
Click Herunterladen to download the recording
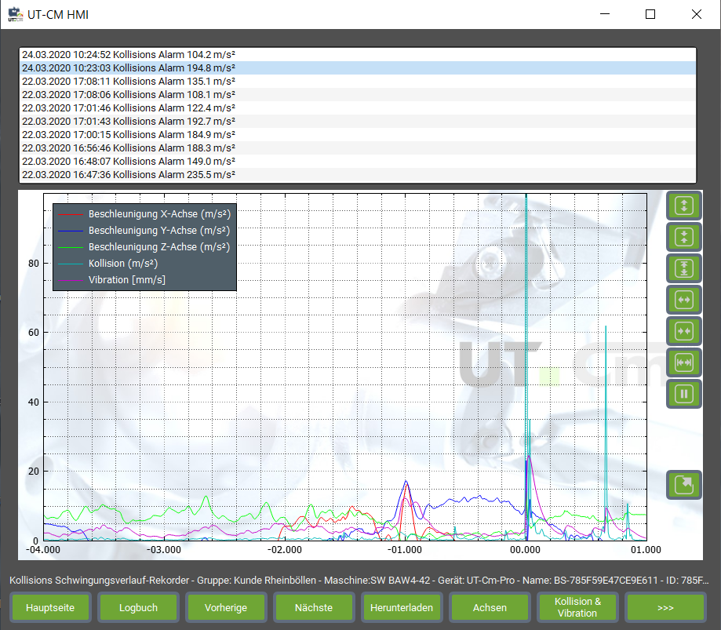click(x=402, y=607)
